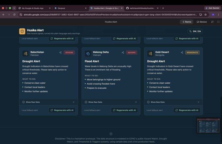The image size is (222, 144).
Task: Click the SEVERE badge on Balochistan card
Action: pyautogui.click(x=69, y=52)
